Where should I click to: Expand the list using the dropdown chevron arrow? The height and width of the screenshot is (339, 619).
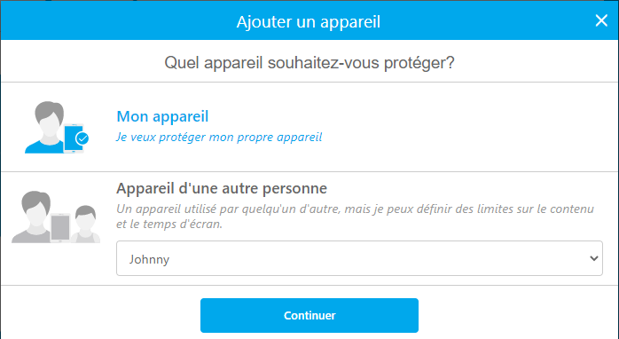(594, 258)
